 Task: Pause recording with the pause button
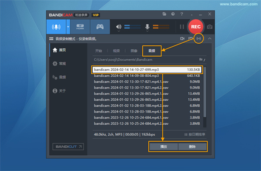[182, 27]
